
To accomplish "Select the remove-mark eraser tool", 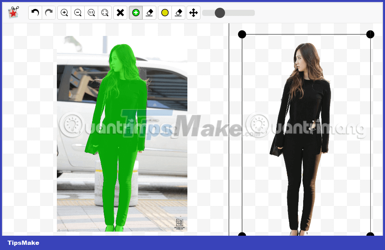I will pyautogui.click(x=178, y=12).
